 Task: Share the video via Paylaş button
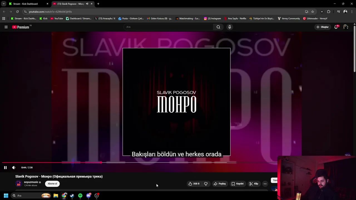[220, 184]
